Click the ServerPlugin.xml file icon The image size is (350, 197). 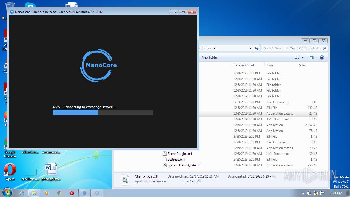[165, 154]
